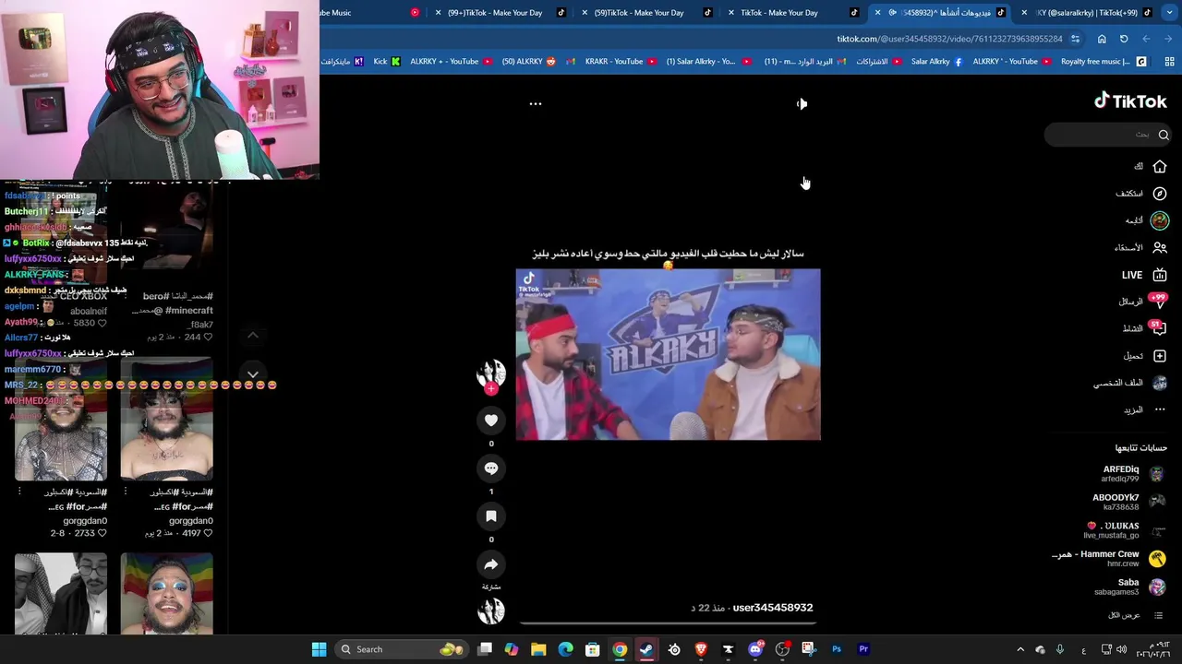The height and width of the screenshot is (664, 1182).
Task: Click the address bar URL
Action: click(949, 39)
